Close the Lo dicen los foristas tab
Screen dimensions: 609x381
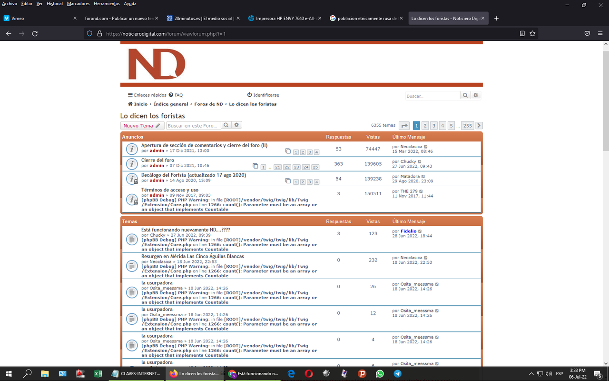tap(483, 19)
